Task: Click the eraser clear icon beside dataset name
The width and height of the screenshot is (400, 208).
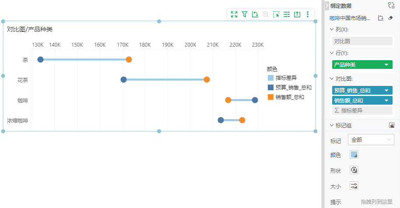Action: click(x=391, y=18)
